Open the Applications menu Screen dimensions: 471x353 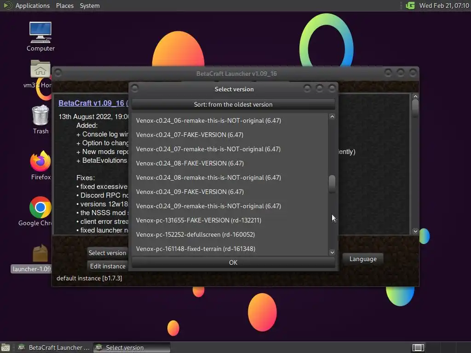pyautogui.click(x=33, y=6)
